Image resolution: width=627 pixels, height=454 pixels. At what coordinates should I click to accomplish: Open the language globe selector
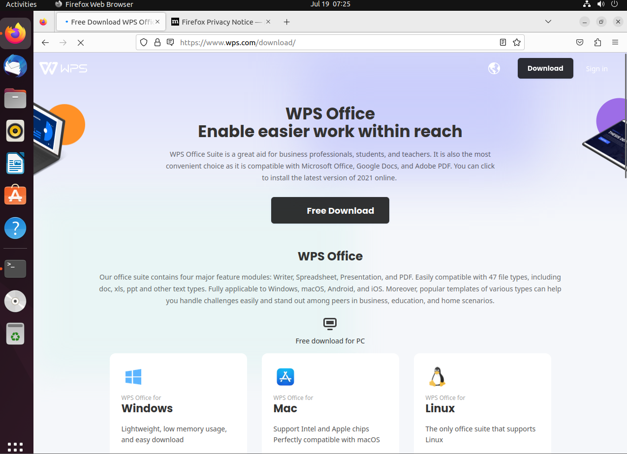(494, 68)
